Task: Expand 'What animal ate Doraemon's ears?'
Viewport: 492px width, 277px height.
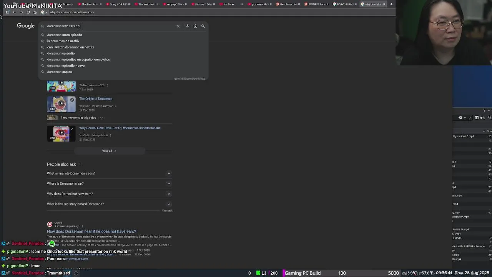Action: [109, 174]
